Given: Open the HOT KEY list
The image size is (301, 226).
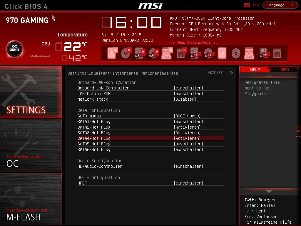Looking at the screenshot, I should click(x=215, y=72).
